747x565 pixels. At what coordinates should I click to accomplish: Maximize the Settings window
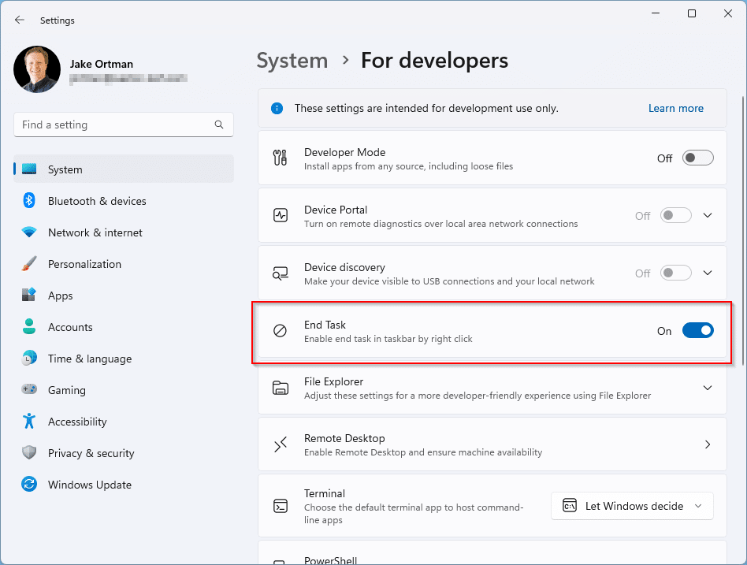(x=692, y=14)
